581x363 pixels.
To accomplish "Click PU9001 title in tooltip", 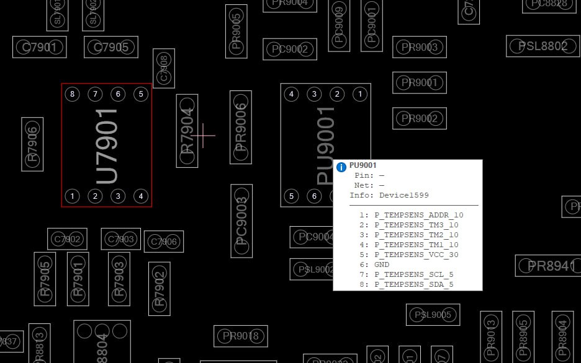I will (363, 165).
